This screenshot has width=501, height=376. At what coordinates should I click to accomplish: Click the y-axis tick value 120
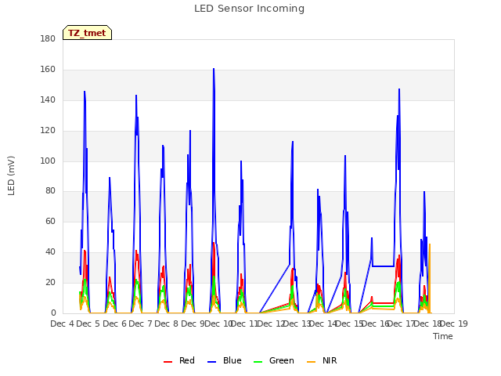point(48,131)
